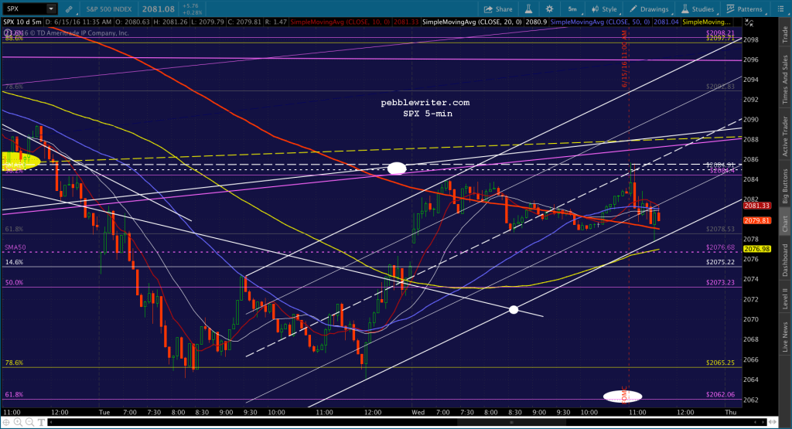This screenshot has height=429, width=792.
Task: Click the scrollbar left arrow
Action: tap(50, 422)
